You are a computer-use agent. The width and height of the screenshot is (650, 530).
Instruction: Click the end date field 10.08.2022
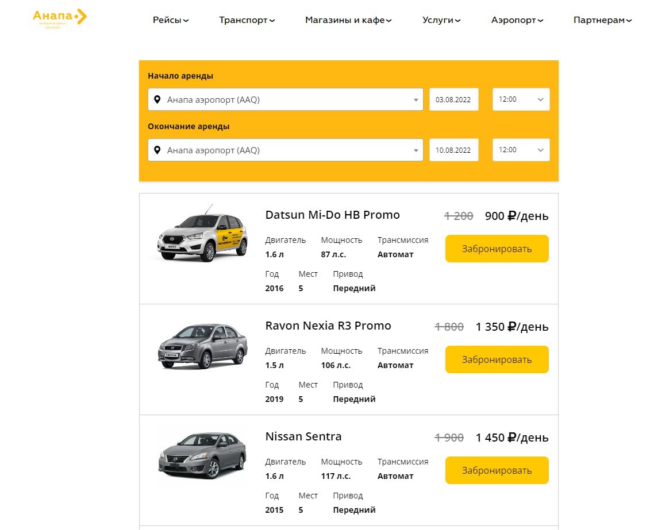click(454, 150)
